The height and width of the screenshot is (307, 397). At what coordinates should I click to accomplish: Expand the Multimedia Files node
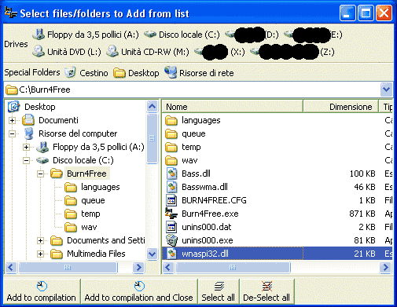click(x=40, y=254)
